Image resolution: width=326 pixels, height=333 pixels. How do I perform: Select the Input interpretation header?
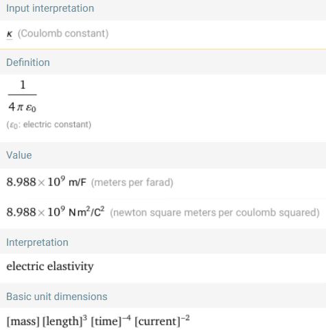click(50, 8)
